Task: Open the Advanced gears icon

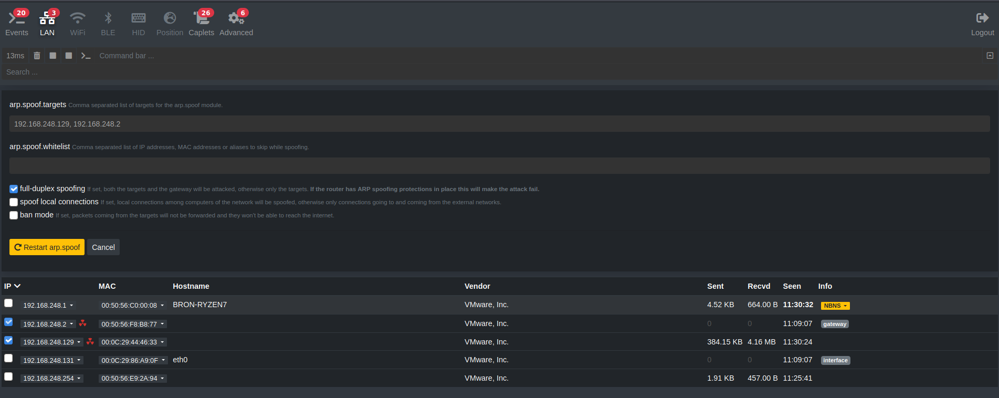Action: [236, 18]
